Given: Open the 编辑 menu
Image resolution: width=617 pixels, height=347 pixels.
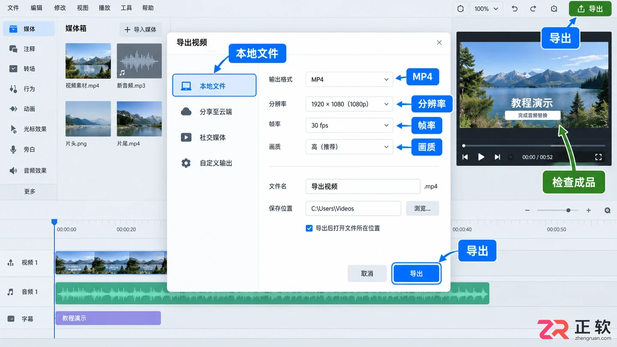Looking at the screenshot, I should click(x=36, y=8).
